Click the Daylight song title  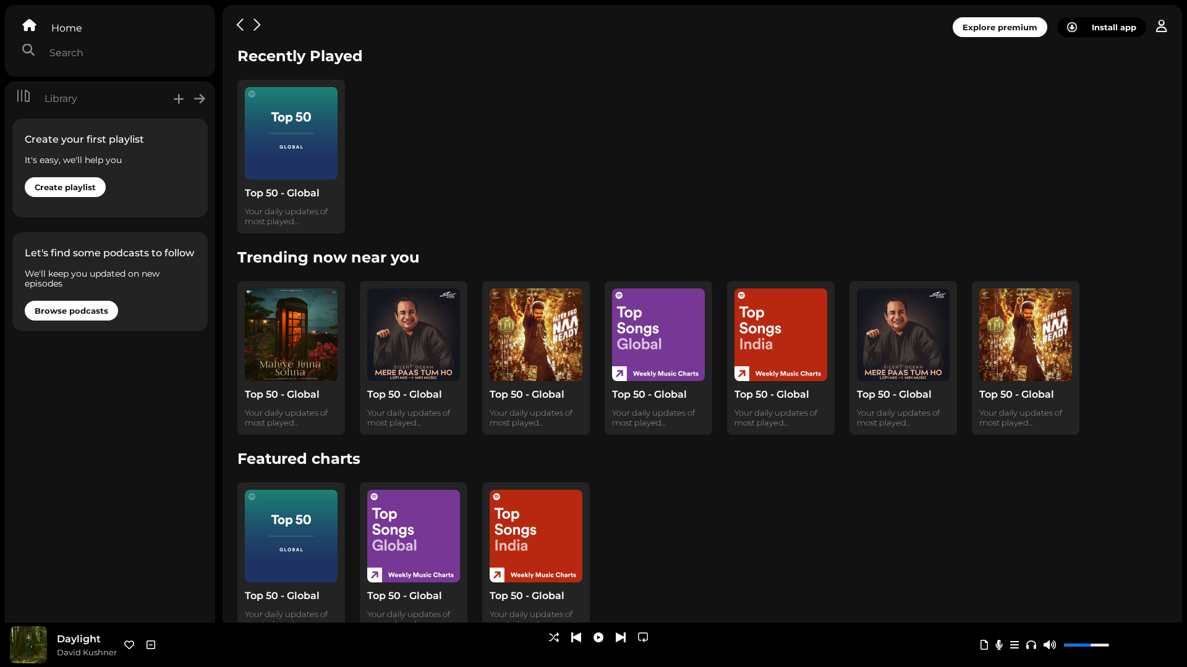79,639
